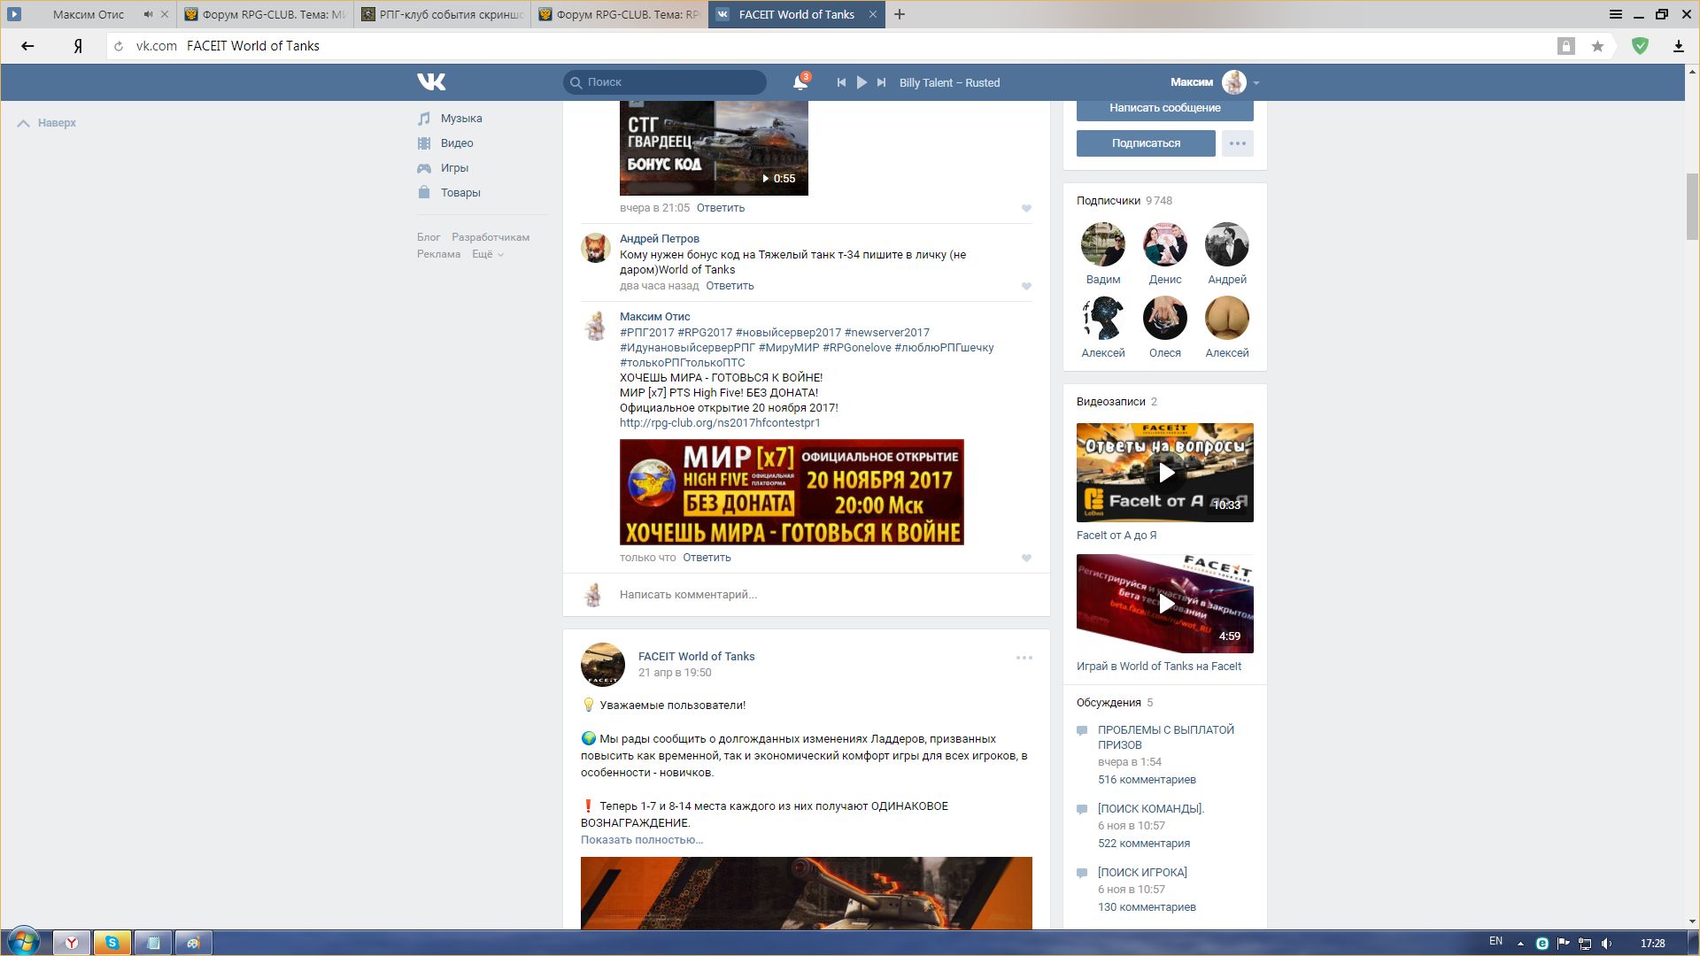This screenshot has width=1700, height=956.
Task: Click the VK logo home icon
Action: (431, 82)
